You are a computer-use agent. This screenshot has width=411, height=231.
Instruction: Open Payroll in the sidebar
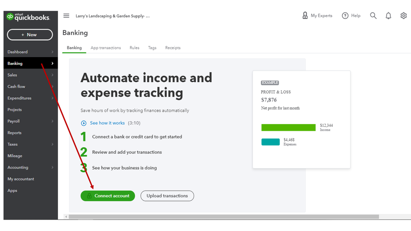tap(31, 121)
